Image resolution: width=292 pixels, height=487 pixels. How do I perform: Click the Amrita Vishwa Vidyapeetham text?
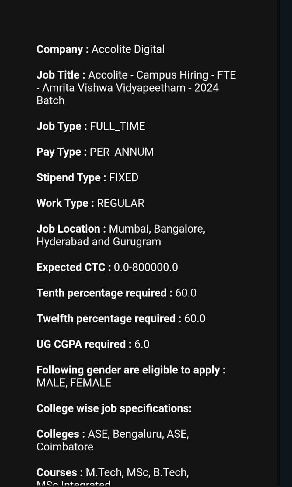(114, 88)
